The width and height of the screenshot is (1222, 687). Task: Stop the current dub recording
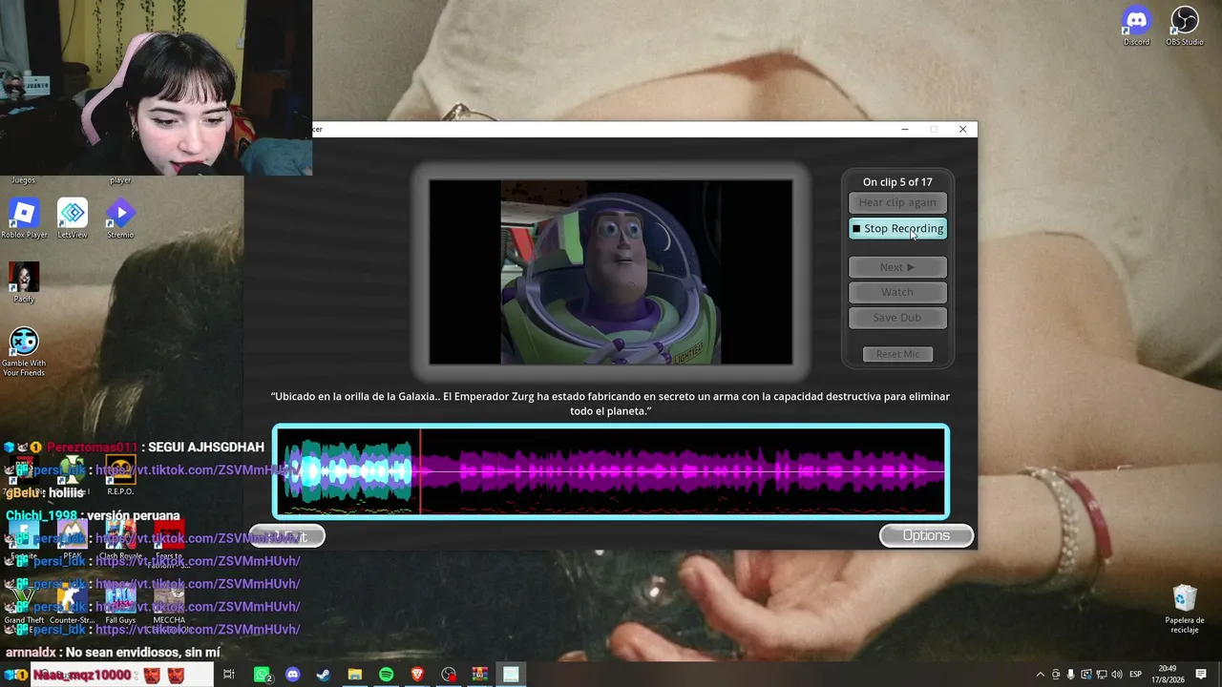click(x=897, y=229)
